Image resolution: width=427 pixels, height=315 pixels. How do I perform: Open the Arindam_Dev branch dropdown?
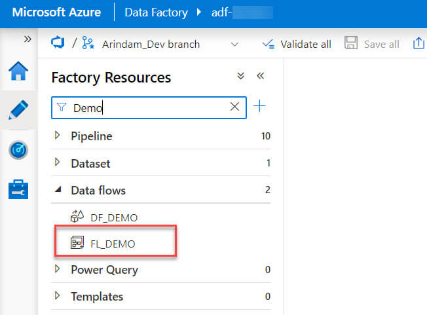point(234,45)
